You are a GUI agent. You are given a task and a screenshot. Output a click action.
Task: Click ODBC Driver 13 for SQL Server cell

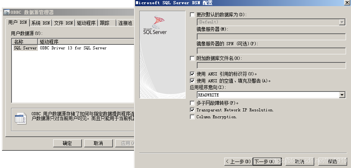pos(73,48)
